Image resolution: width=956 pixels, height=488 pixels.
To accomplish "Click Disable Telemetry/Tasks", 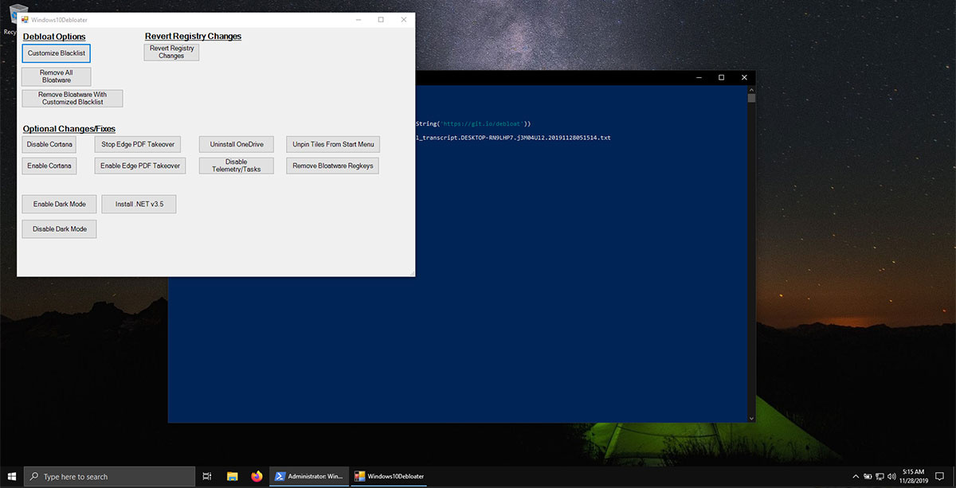I will [236, 166].
